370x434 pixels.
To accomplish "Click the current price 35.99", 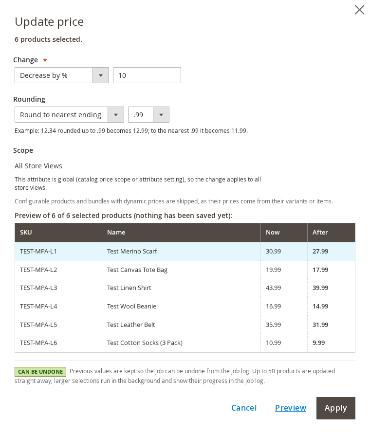I will [273, 325].
